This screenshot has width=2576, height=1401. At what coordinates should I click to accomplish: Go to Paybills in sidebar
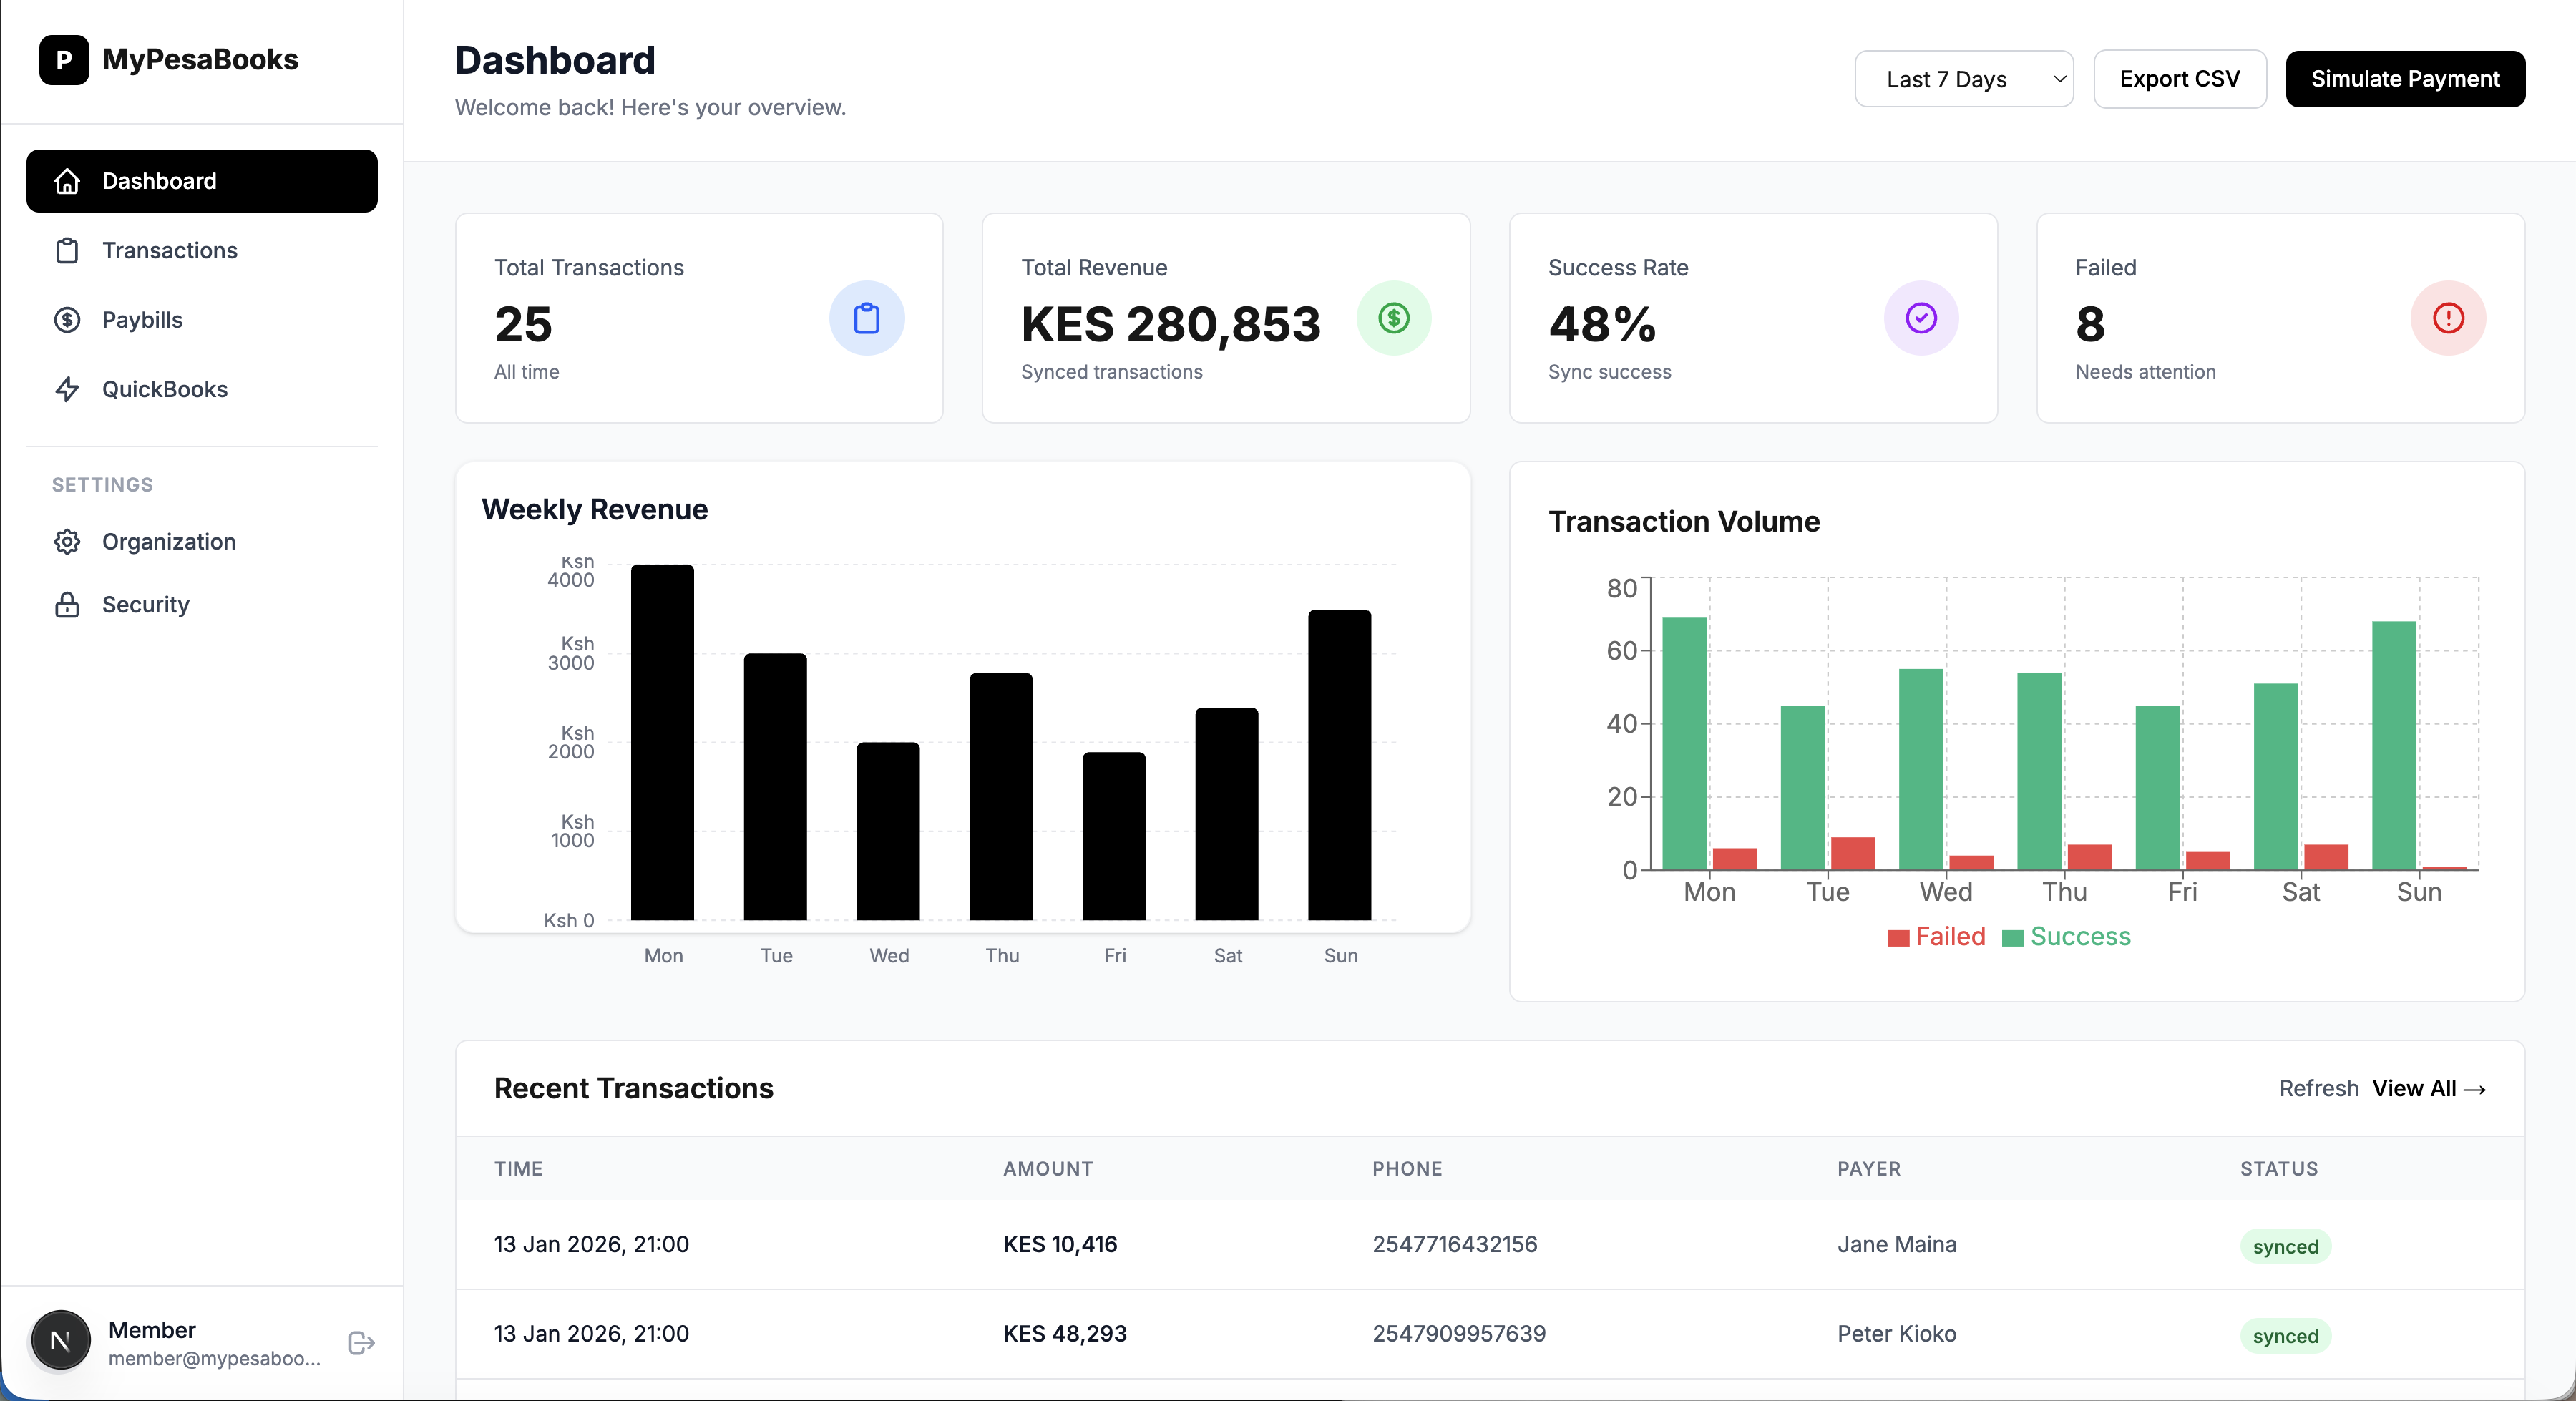point(142,320)
